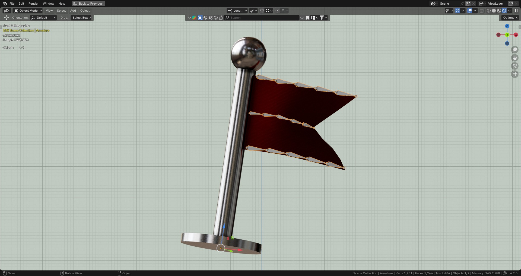
Task: Open the Select menu in viewport header
Action: (61, 11)
